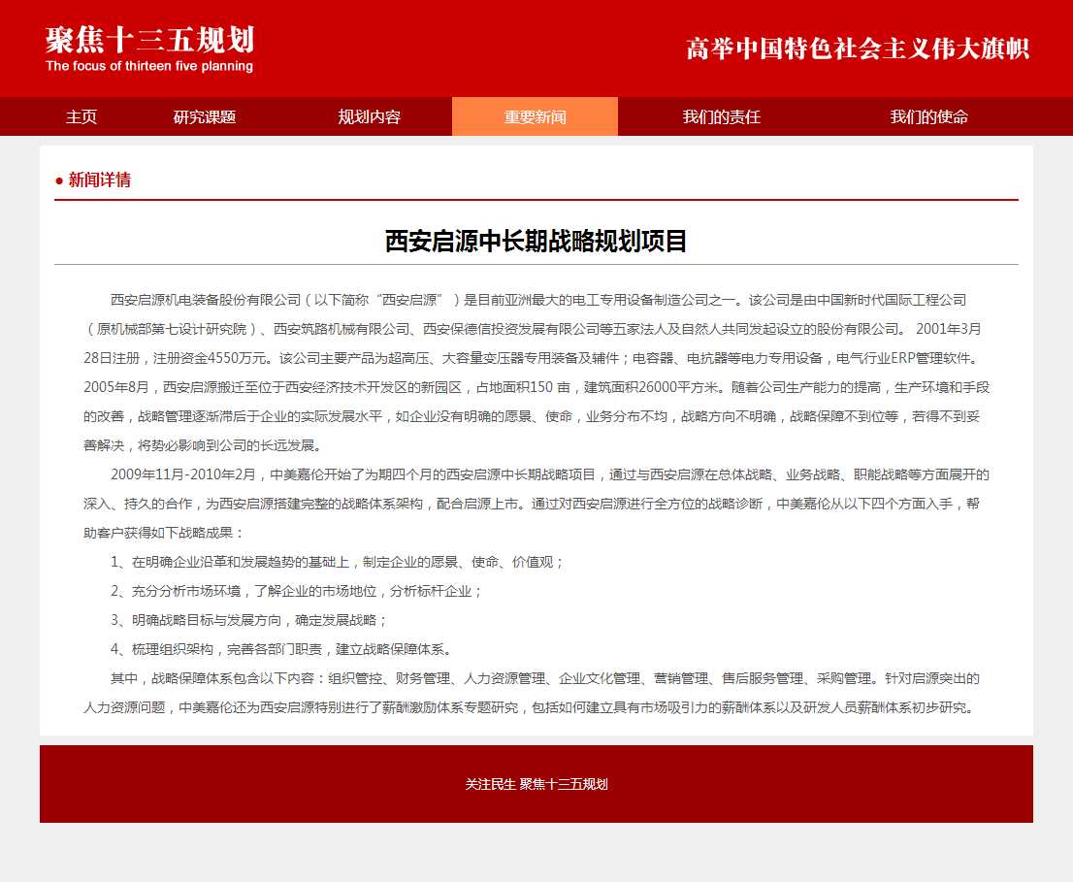Open the 研究课题 navigation item
This screenshot has width=1073, height=882.
205,117
